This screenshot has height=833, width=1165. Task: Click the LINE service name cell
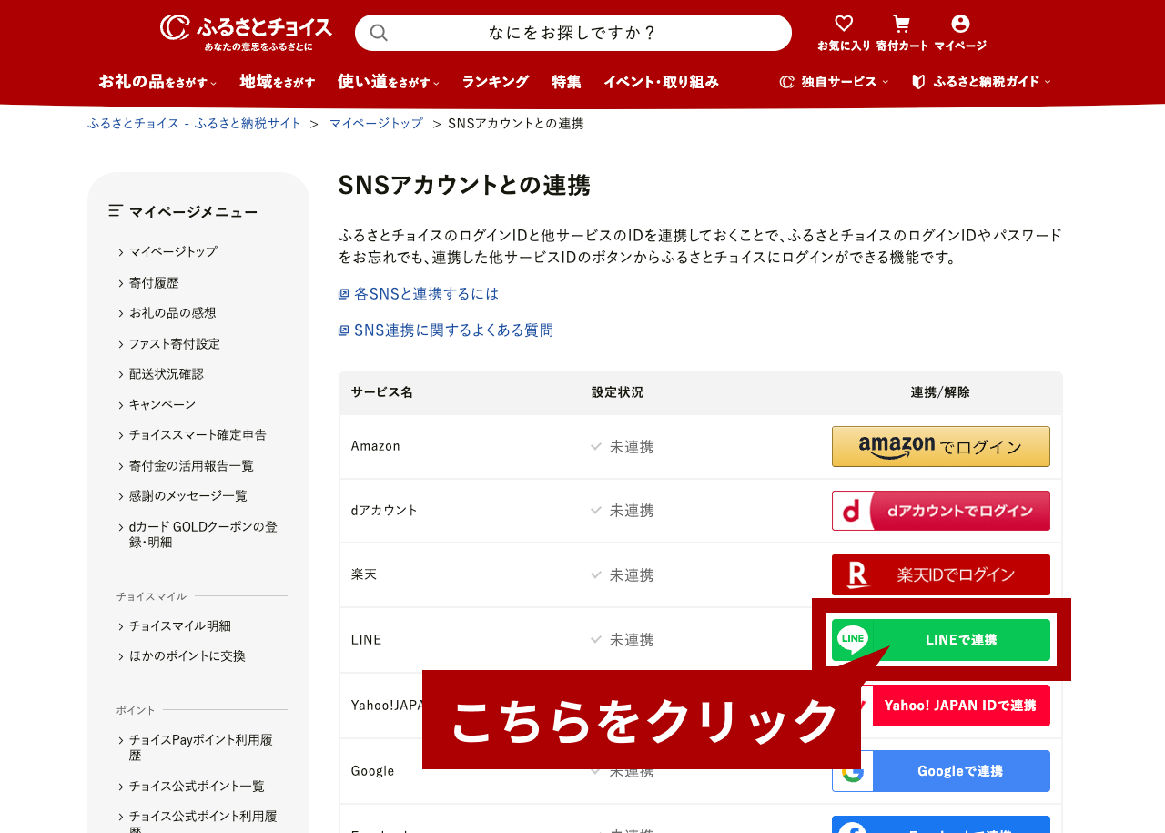(x=366, y=639)
